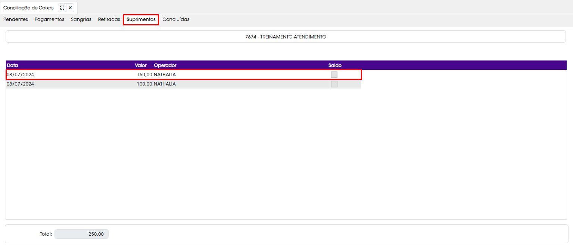This screenshot has width=573, height=251.
Task: Switch to the Pendentes tab
Action: click(16, 19)
